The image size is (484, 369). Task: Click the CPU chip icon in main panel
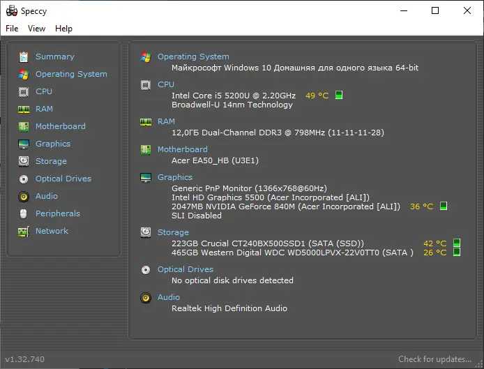tap(146, 85)
